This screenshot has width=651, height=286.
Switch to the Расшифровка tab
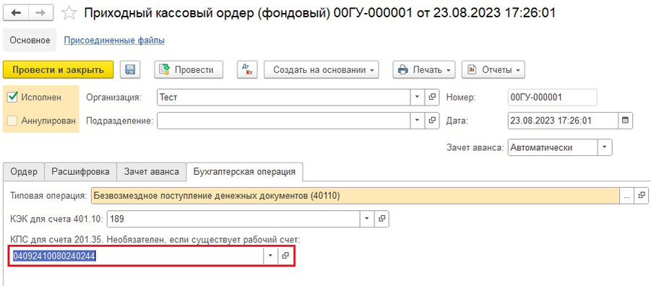(80, 171)
